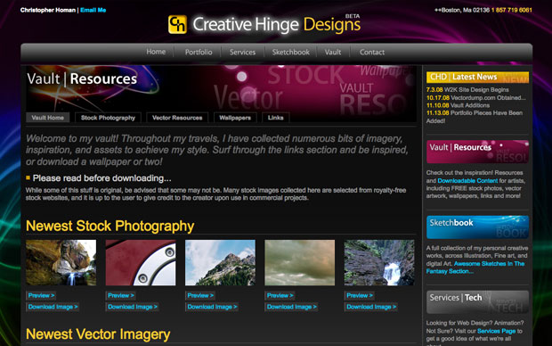Viewport: 552px width, 346px height.
Task: Preview the red metal rivets image
Action: click(x=121, y=295)
